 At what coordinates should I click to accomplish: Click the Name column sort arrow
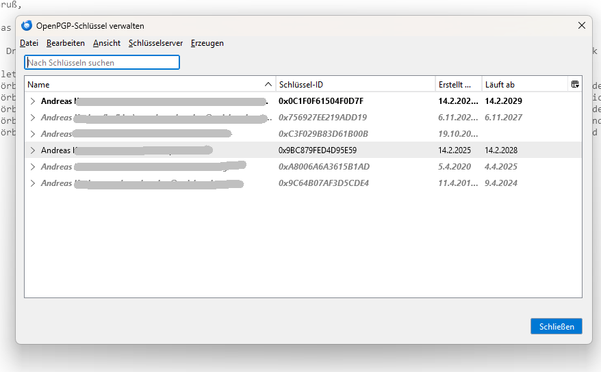tap(268, 85)
